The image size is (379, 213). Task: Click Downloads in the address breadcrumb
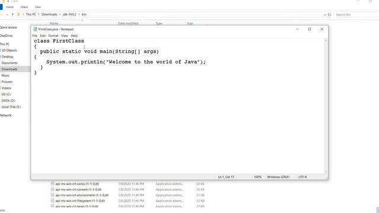click(x=49, y=14)
